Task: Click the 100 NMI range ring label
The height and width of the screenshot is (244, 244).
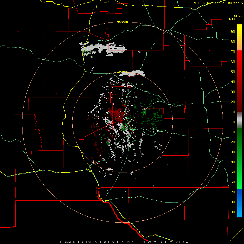Action: click(122, 22)
